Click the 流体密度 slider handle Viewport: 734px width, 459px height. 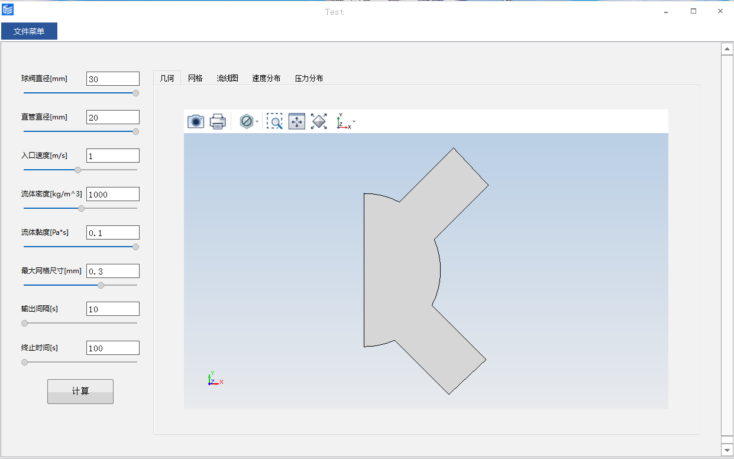point(81,208)
